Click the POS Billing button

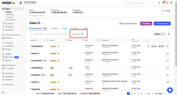point(146,24)
